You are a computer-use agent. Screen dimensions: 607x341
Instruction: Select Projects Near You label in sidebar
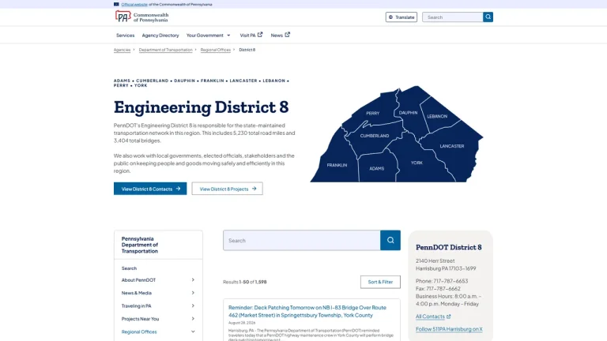pos(140,319)
